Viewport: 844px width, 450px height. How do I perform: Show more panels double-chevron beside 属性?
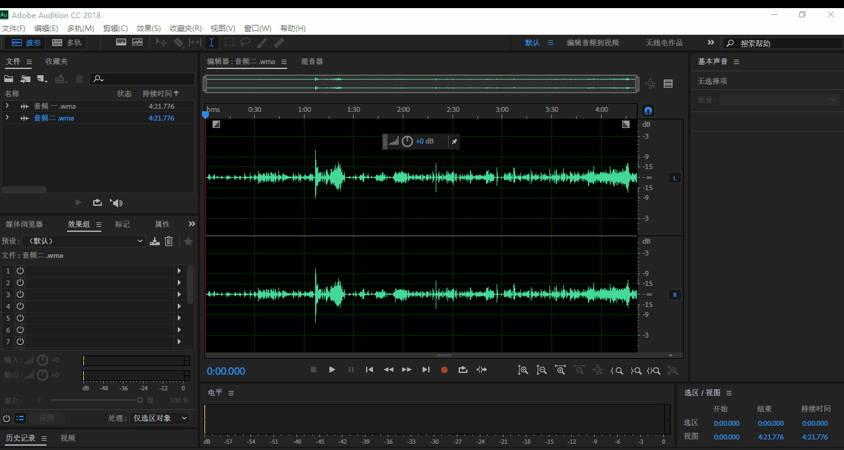point(192,224)
